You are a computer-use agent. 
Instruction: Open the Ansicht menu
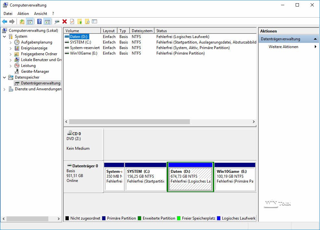coord(41,14)
